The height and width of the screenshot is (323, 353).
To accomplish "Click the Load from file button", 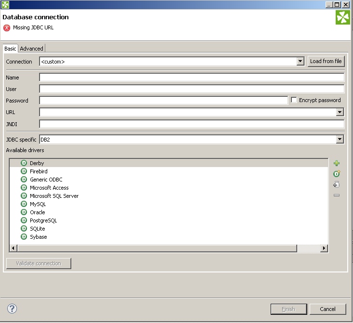I will tap(326, 61).
